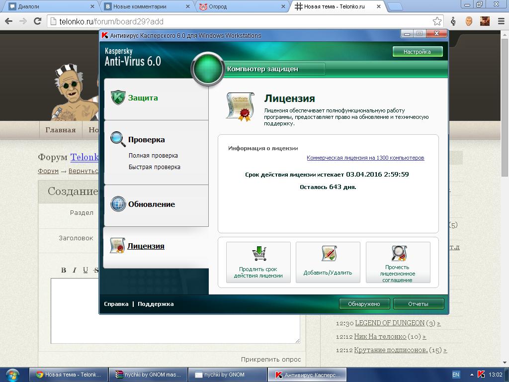The height and width of the screenshot is (382, 509).
Task: Open the Лицензия sidebar section label
Action: 146,246
